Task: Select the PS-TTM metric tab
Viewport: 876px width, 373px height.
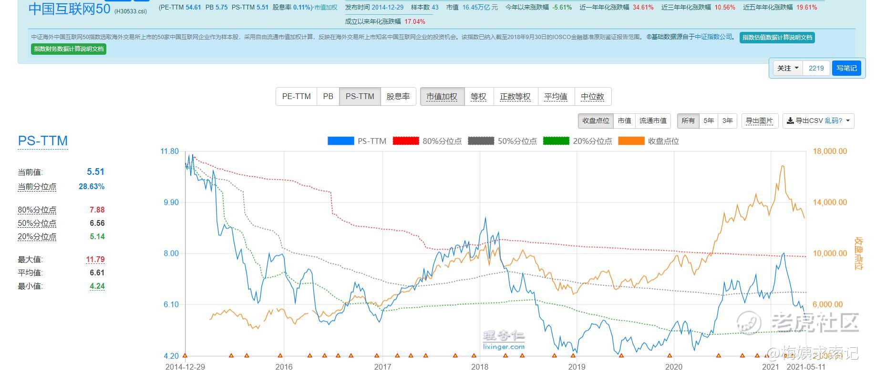Action: [x=360, y=96]
